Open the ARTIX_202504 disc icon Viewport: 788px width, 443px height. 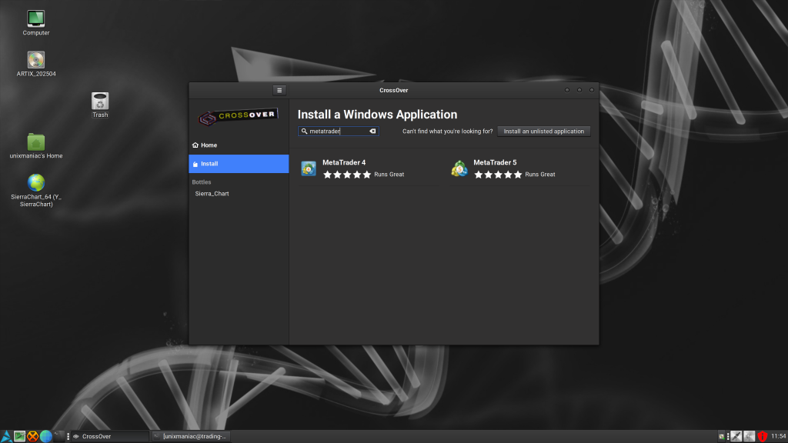click(x=35, y=60)
